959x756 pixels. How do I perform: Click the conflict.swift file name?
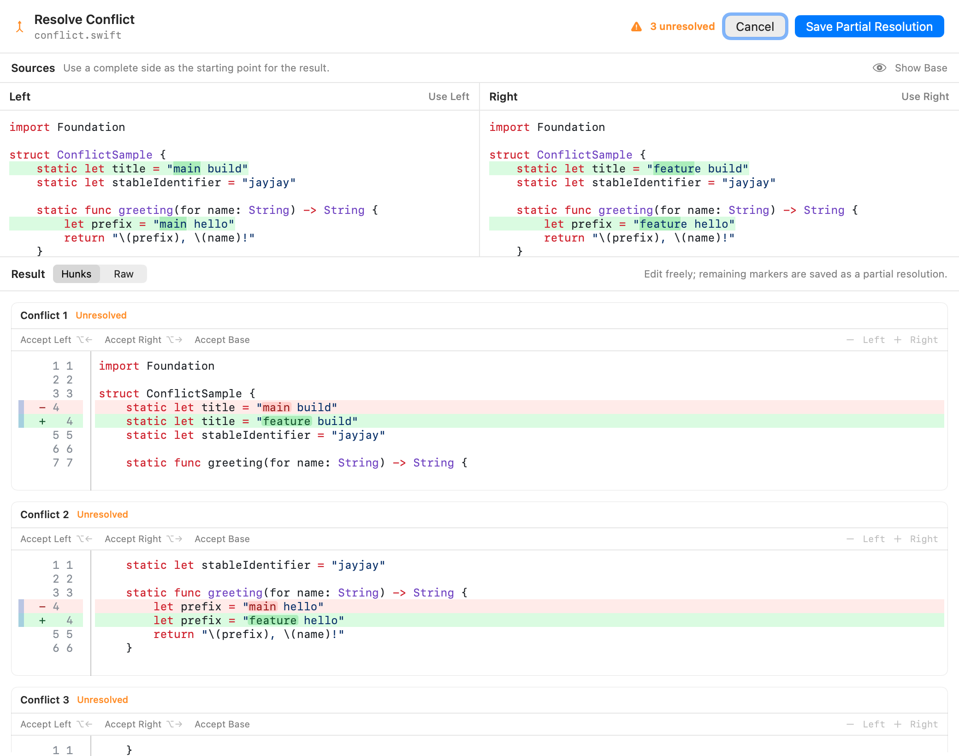(78, 35)
